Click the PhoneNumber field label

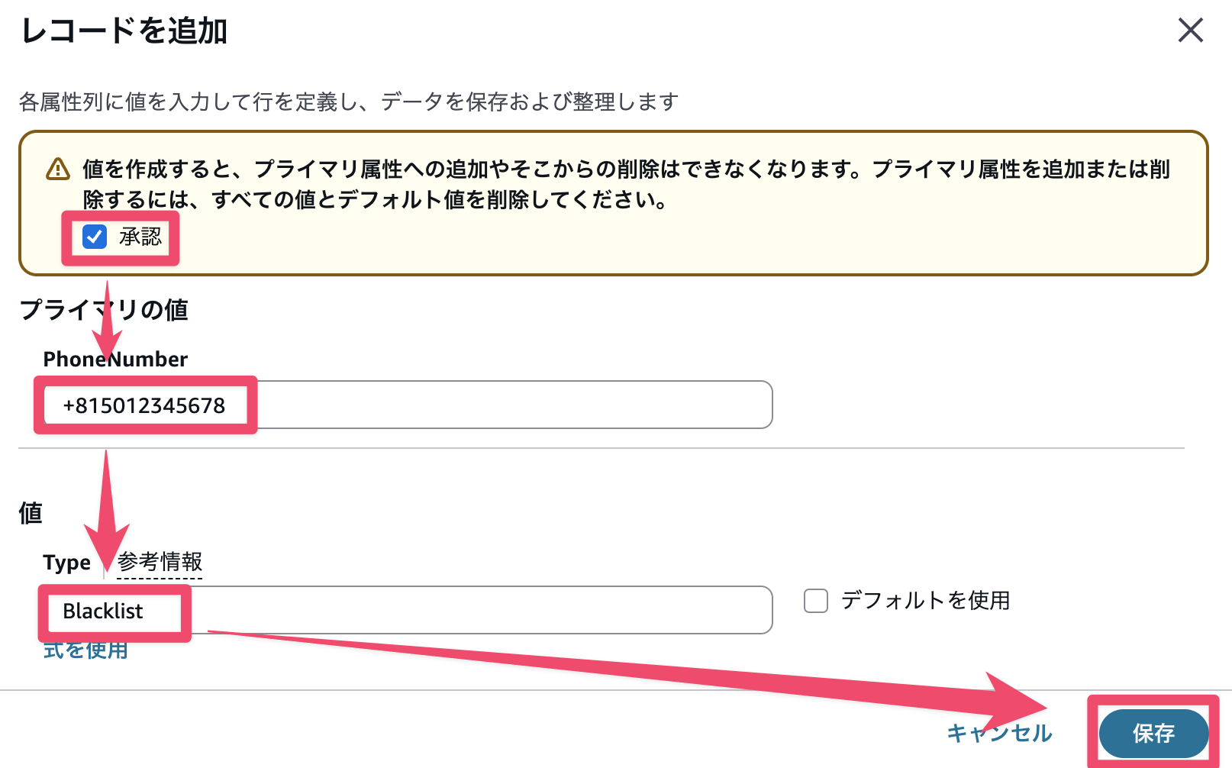pos(114,358)
